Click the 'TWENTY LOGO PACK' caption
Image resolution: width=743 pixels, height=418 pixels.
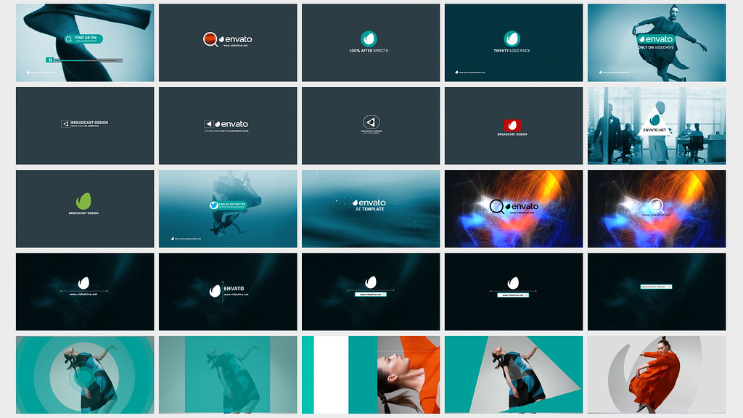[x=512, y=51]
